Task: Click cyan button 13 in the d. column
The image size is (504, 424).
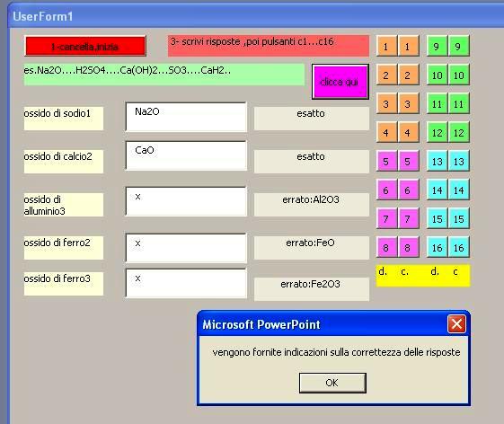Action: tap(438, 161)
